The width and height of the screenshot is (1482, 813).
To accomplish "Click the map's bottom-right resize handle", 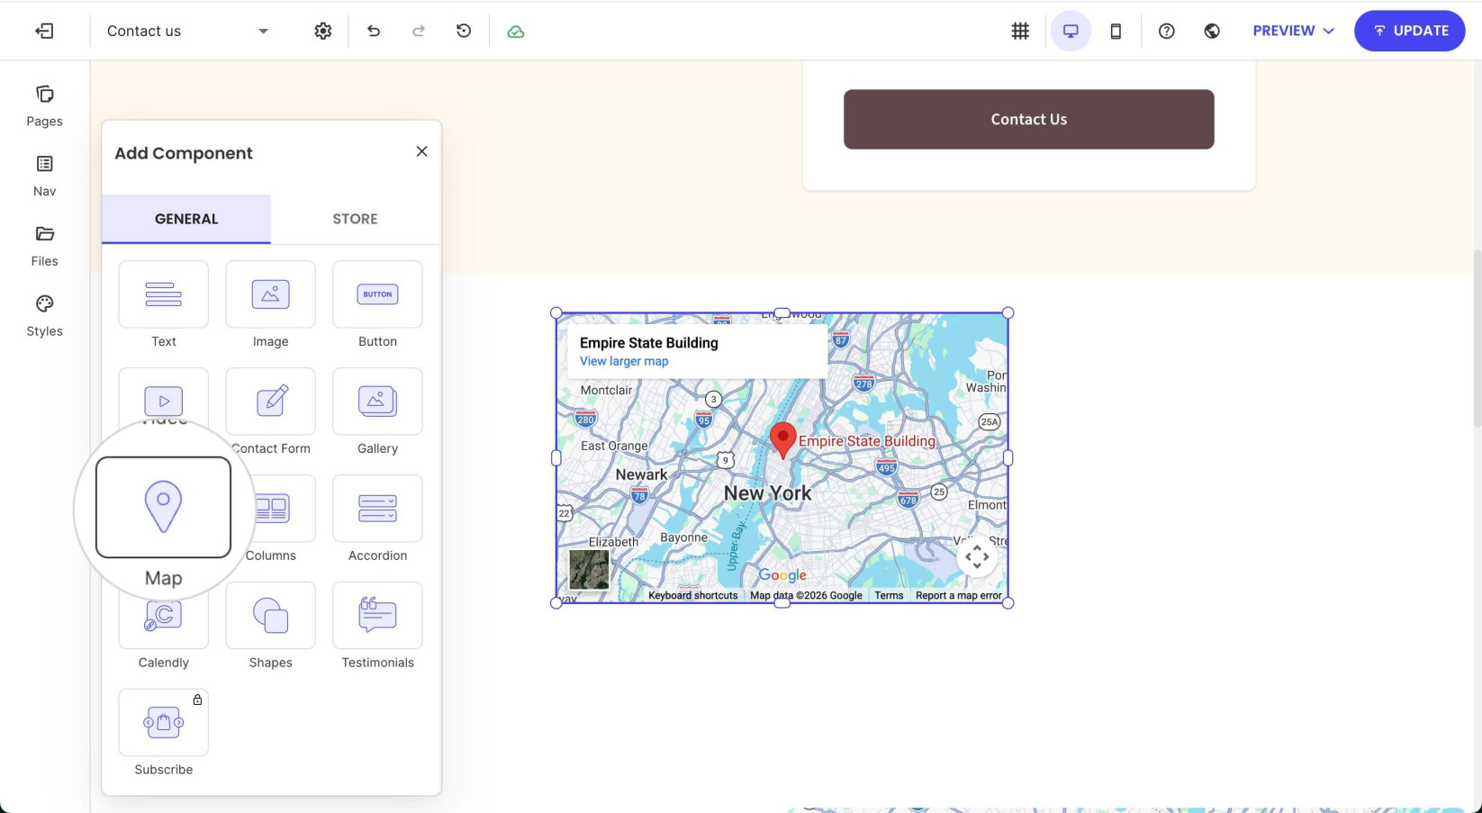I will pos(1008,602).
